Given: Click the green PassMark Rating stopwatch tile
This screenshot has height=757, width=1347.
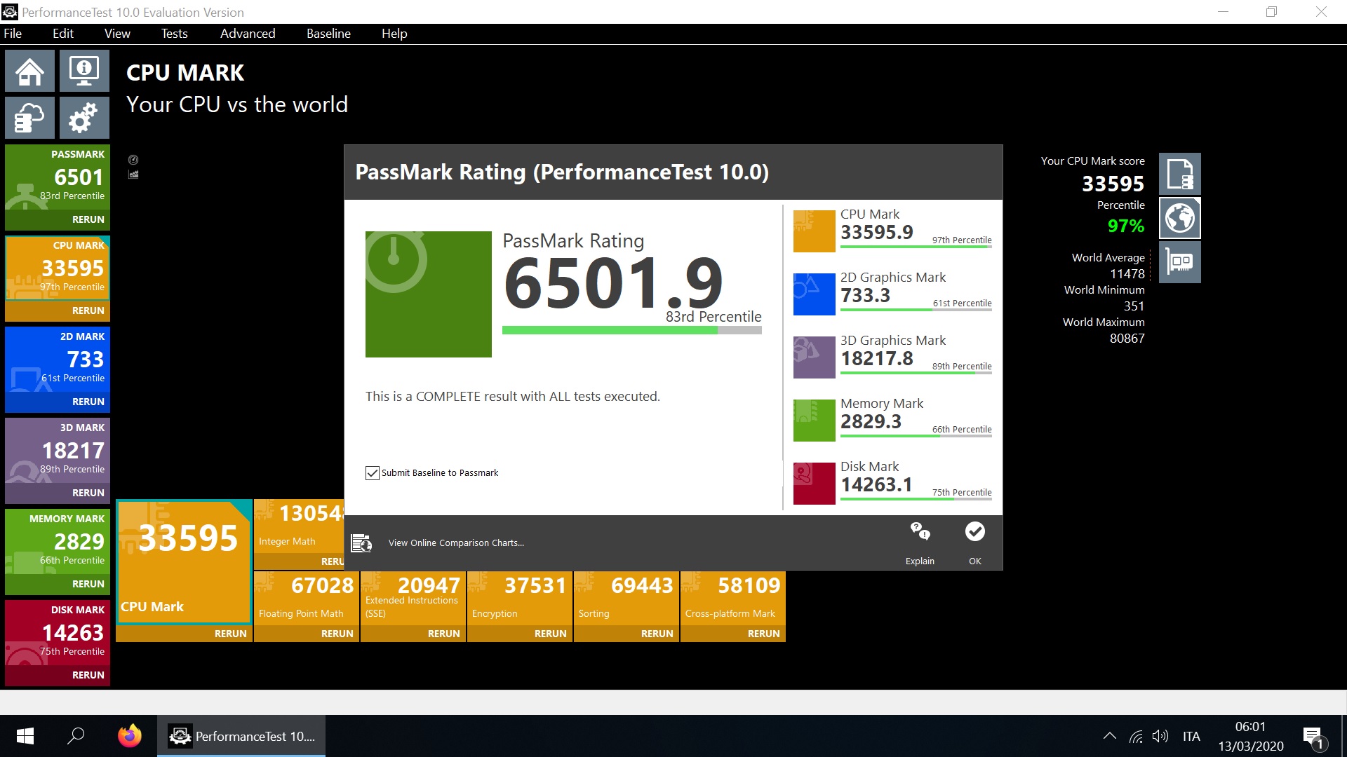Looking at the screenshot, I should coord(428,294).
